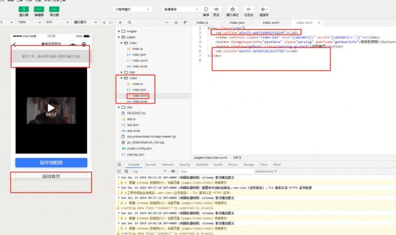The width and height of the screenshot is (396, 235).
Task: Click the return to home button
Action: point(51,177)
